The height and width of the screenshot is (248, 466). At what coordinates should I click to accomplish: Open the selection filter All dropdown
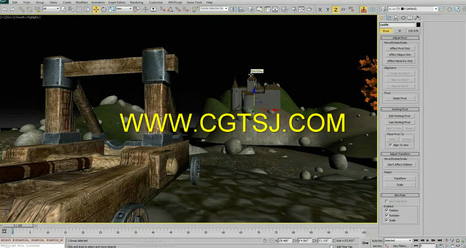[x=51, y=9]
